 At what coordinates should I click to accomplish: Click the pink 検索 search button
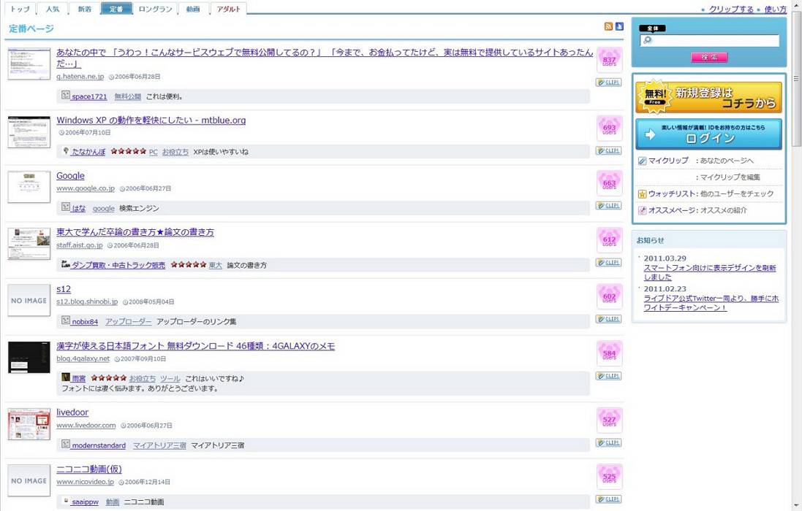pos(709,57)
